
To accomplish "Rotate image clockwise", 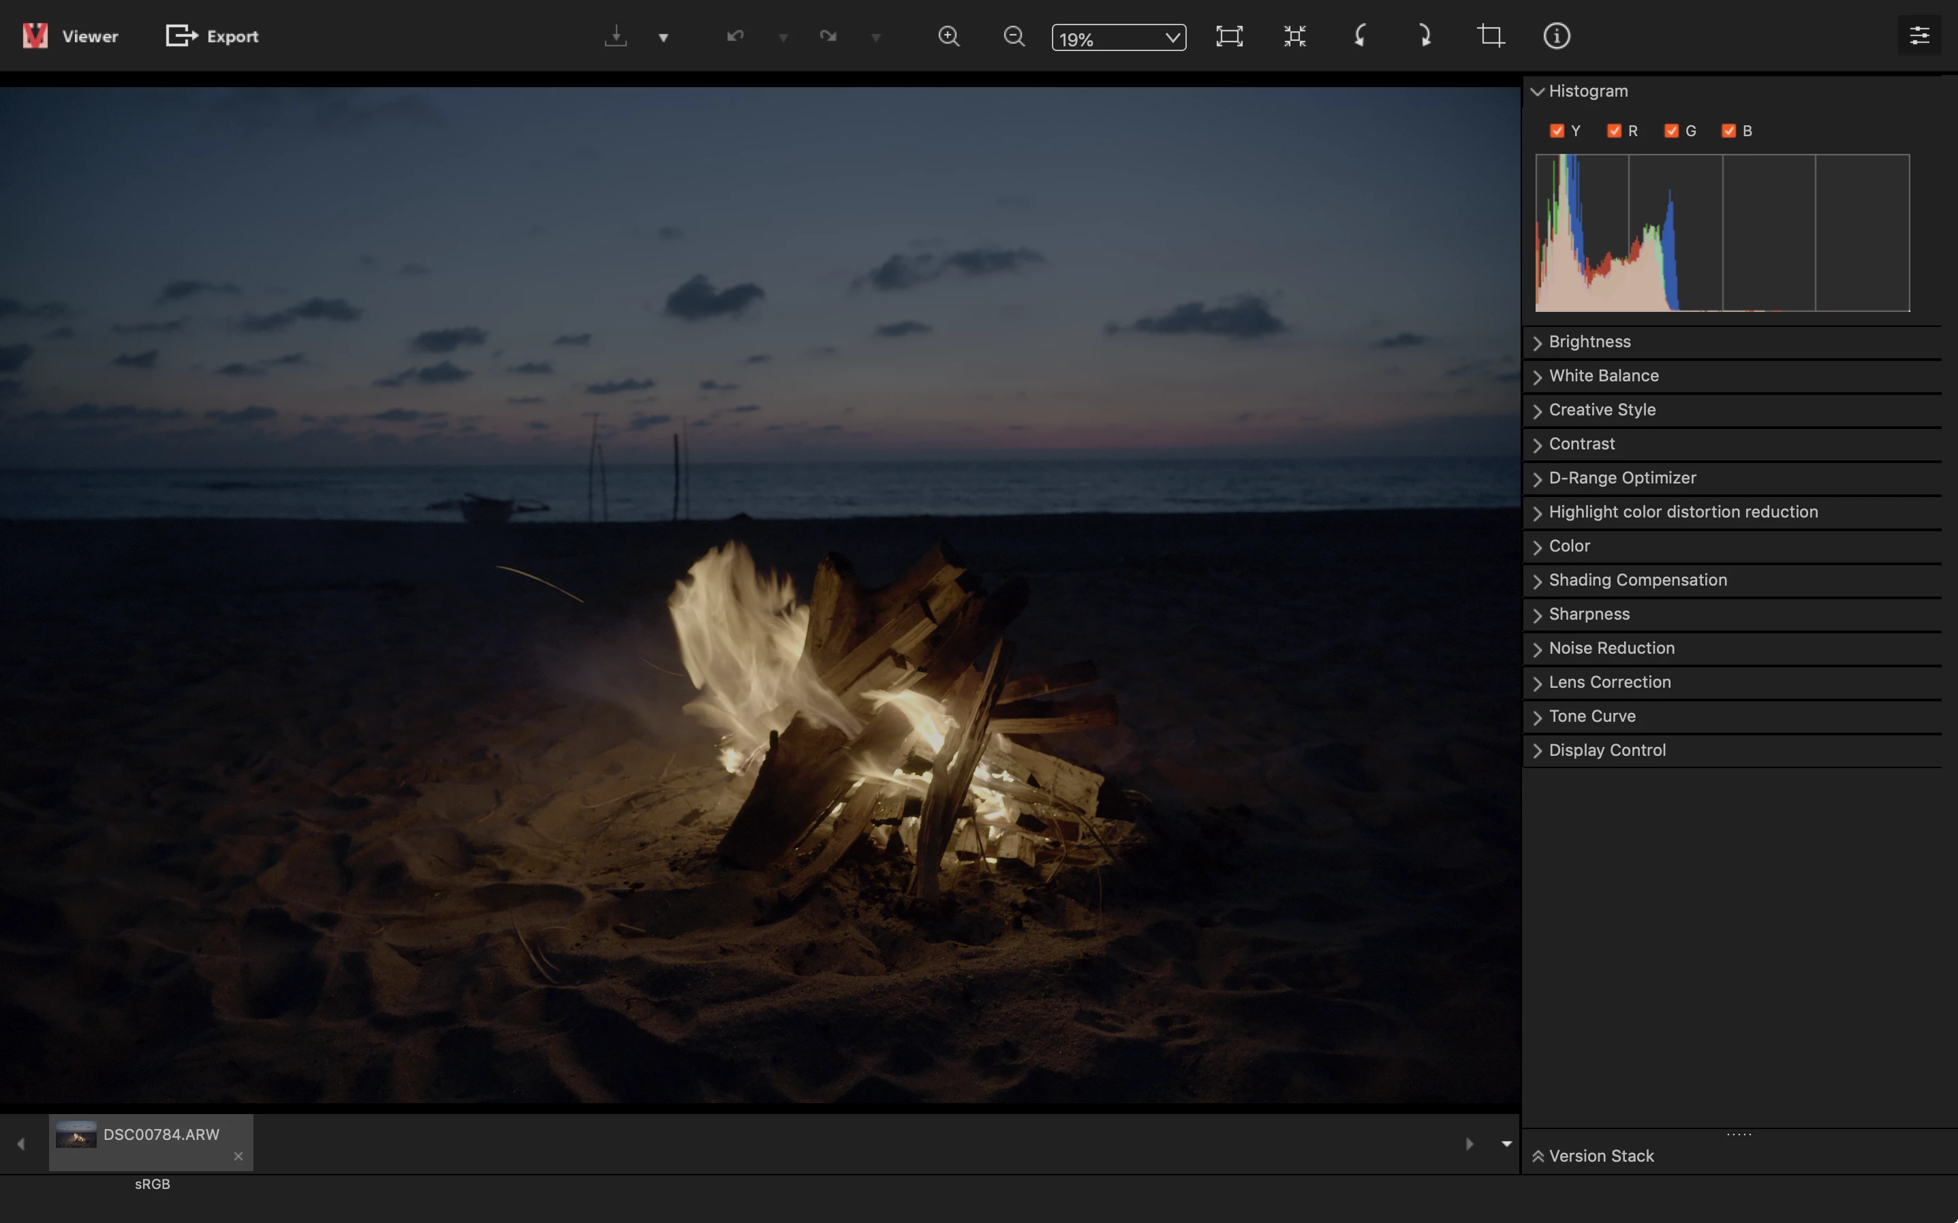I will (1425, 36).
